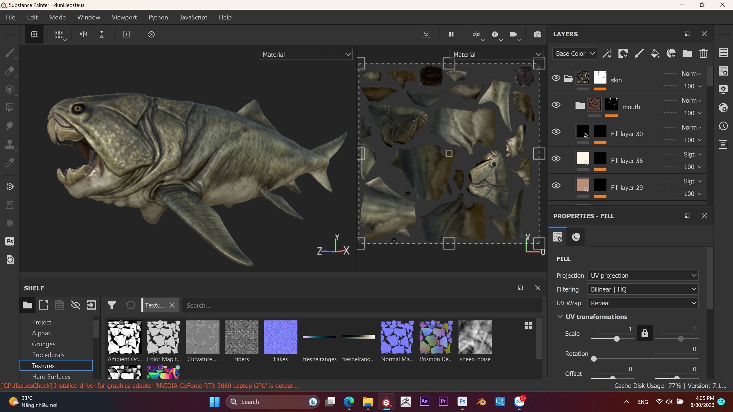Hide the skin folder layer
Screen dimensions: 733x412
(x=556, y=78)
